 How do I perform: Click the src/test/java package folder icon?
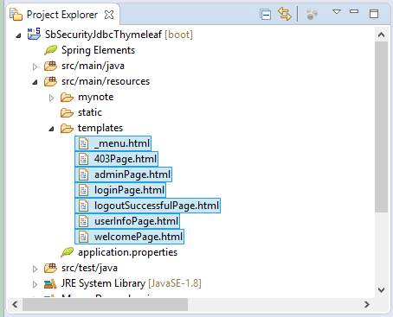pos(50,268)
